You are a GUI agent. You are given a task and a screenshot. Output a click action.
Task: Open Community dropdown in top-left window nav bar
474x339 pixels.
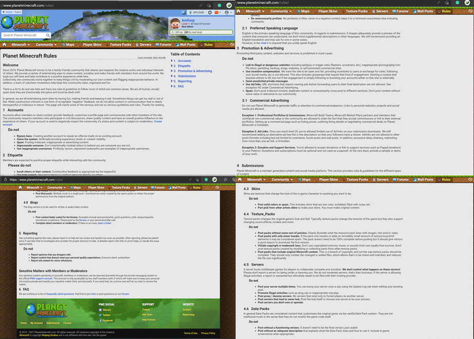click(x=46, y=44)
